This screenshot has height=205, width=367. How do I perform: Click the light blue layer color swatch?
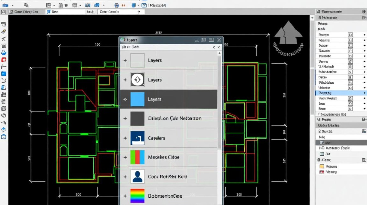point(137,99)
